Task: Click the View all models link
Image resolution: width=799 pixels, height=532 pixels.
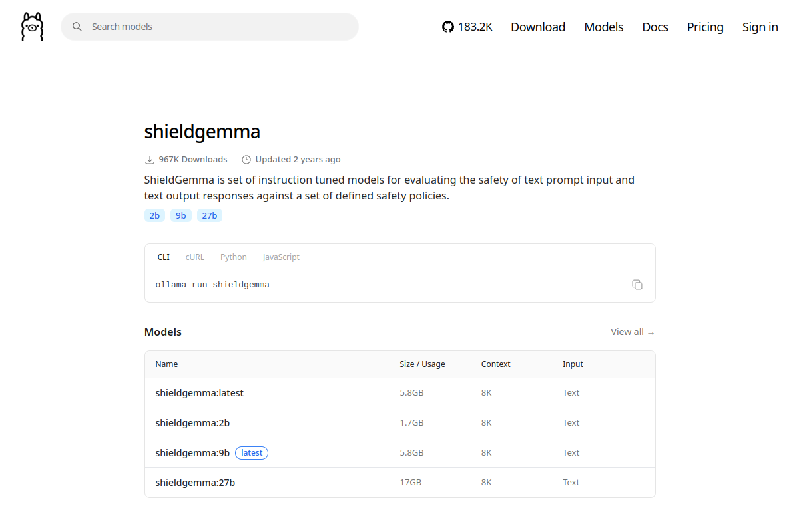Action: (633, 332)
